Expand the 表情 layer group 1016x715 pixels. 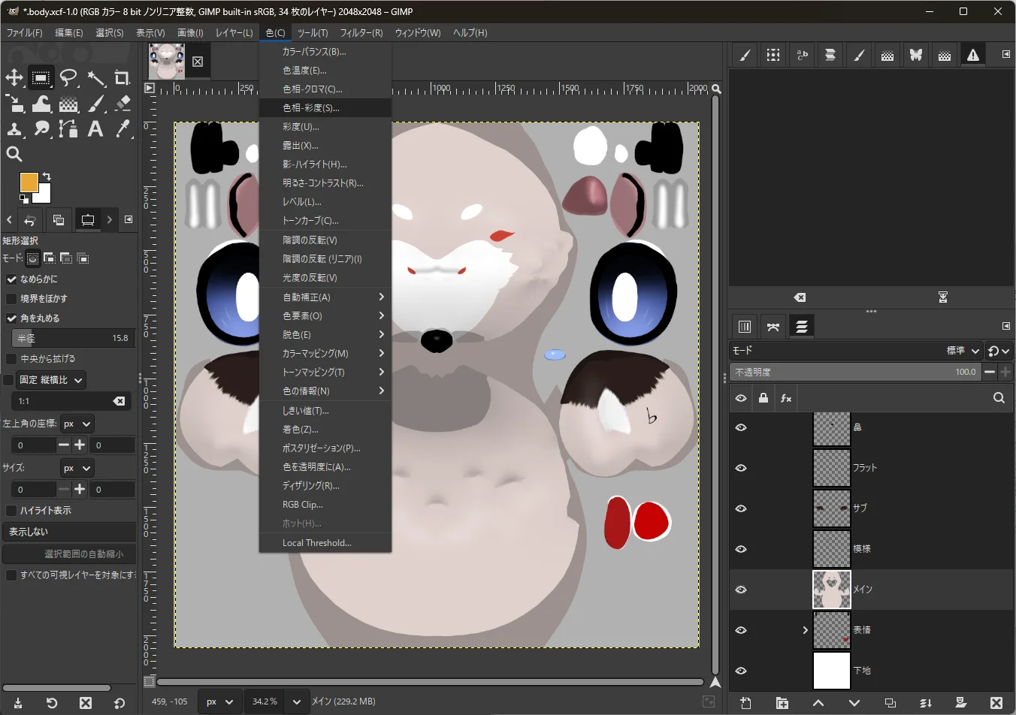tap(805, 630)
